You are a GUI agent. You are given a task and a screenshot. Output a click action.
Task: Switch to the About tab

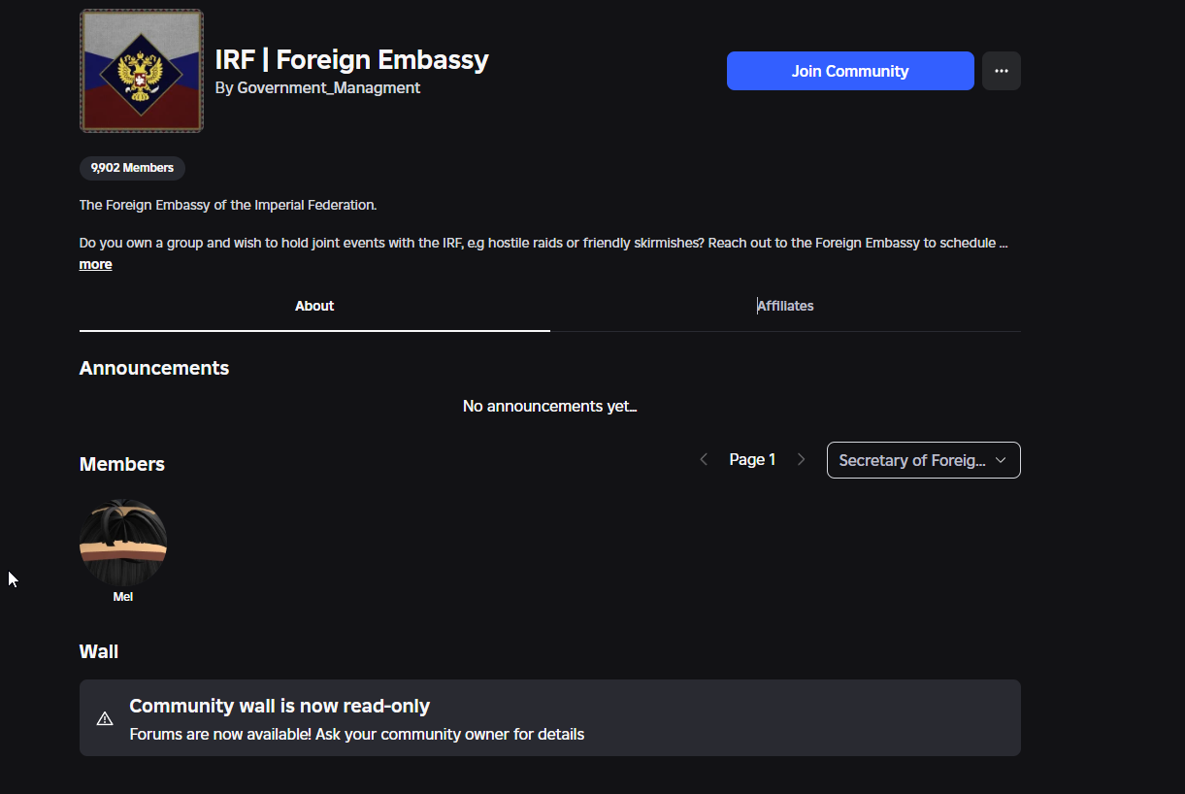click(314, 306)
